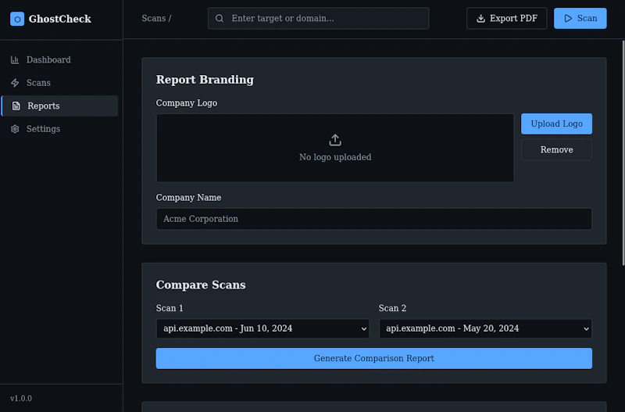Select the Reports sidebar item

tap(60, 106)
